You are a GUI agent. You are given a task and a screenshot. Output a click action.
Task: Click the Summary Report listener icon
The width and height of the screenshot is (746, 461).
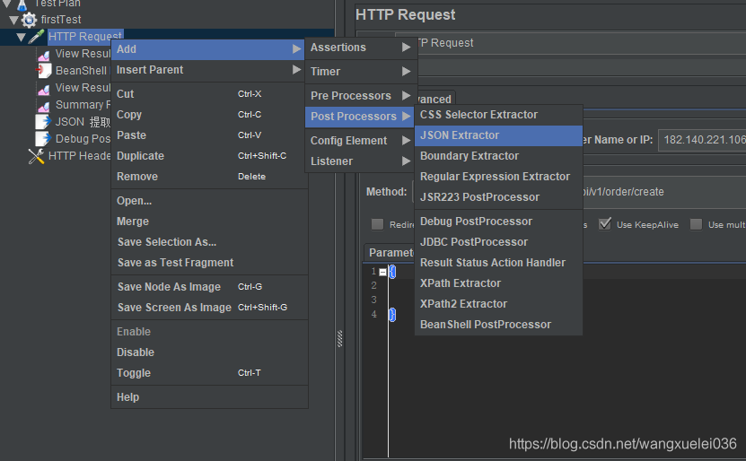[x=43, y=105]
